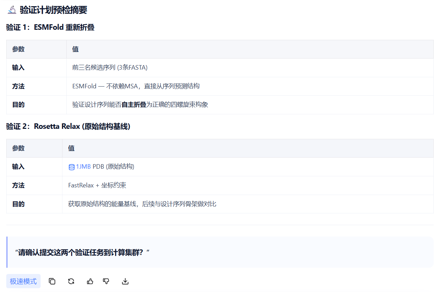Click the regenerate response icon
Viewport: 441px width, 292px height.
pyautogui.click(x=71, y=281)
